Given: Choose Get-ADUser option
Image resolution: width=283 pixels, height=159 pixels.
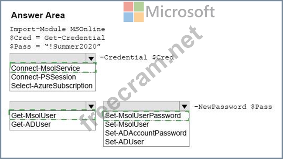Looking at the screenshot, I should coord(31,124).
